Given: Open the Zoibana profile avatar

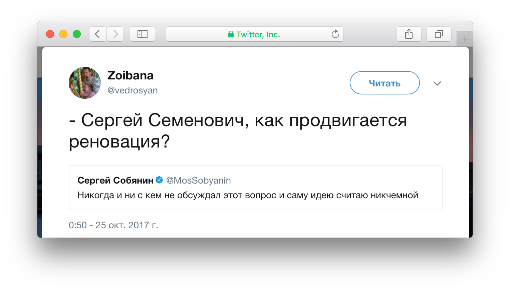Looking at the screenshot, I should (85, 83).
